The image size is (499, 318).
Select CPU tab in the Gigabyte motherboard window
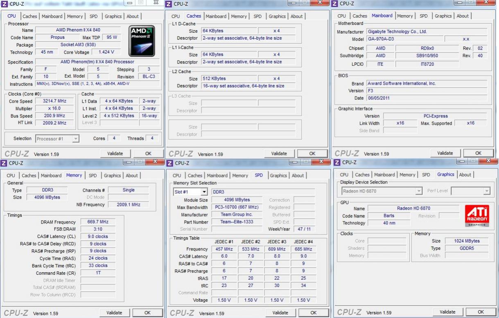coord(341,16)
